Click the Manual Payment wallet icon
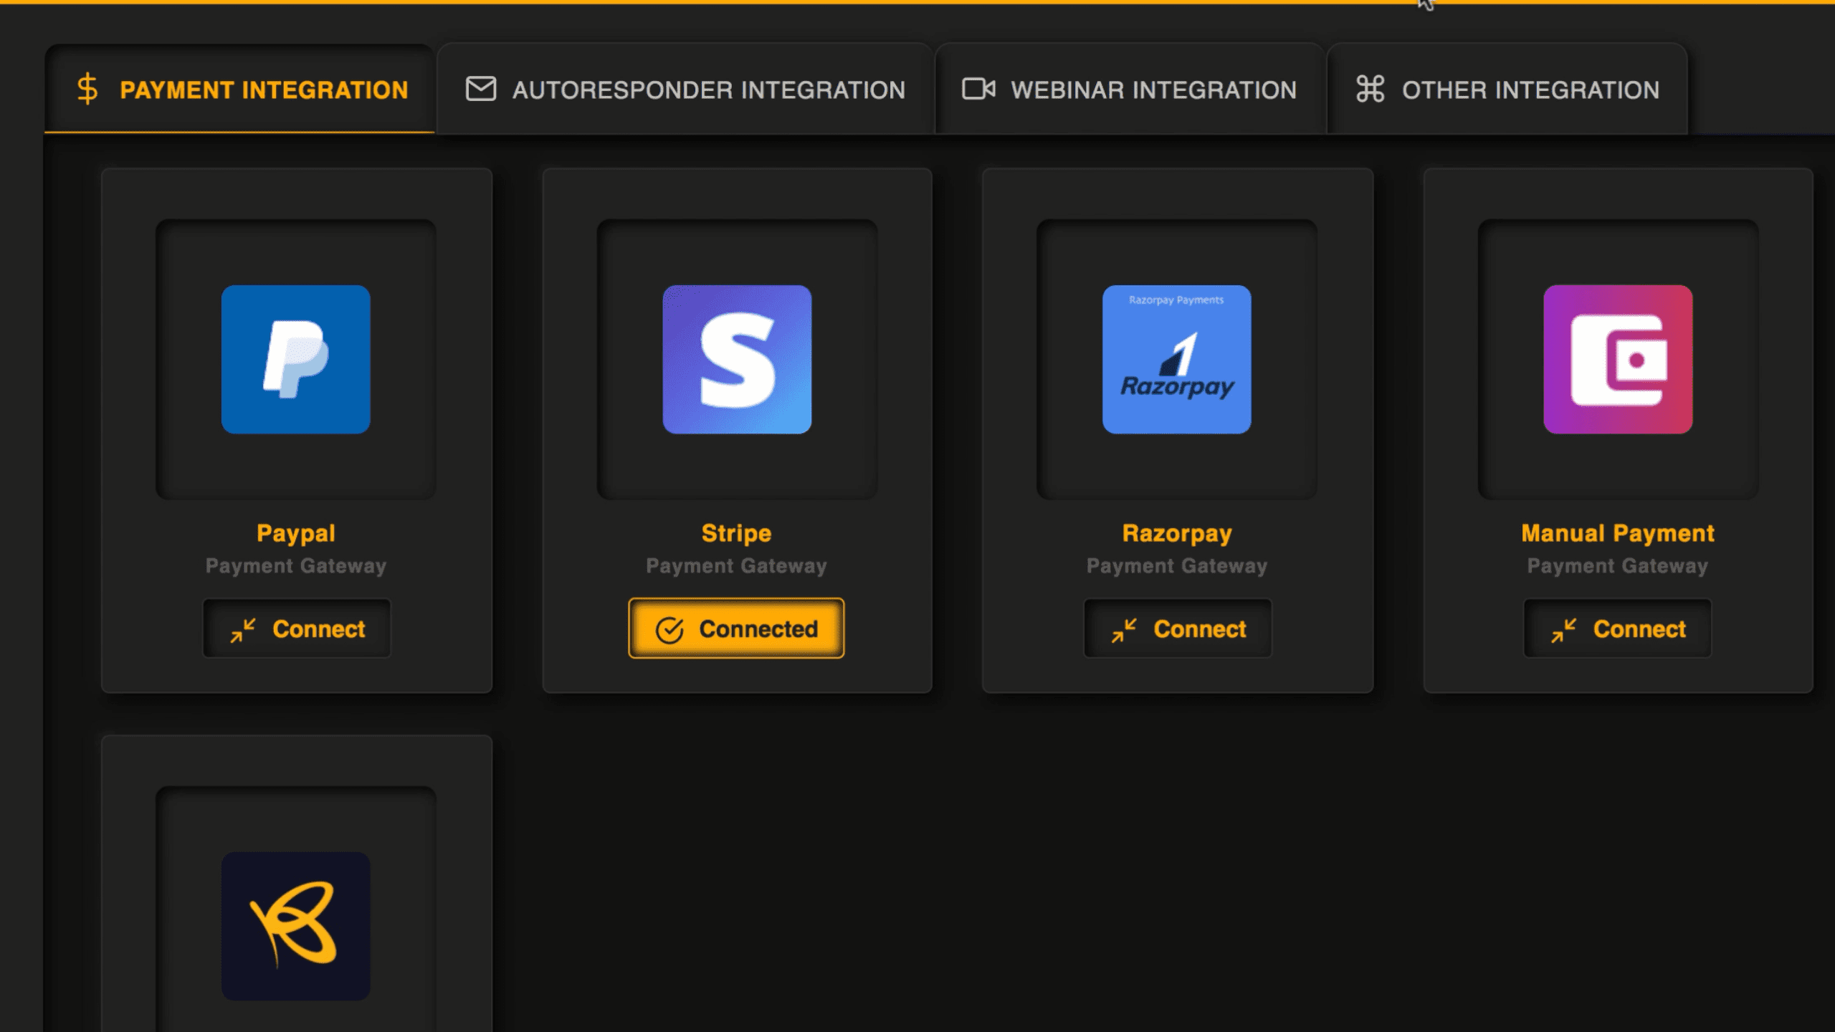1835x1032 pixels. pyautogui.click(x=1618, y=359)
